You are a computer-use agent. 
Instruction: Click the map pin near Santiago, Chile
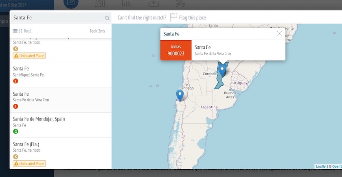tap(180, 95)
